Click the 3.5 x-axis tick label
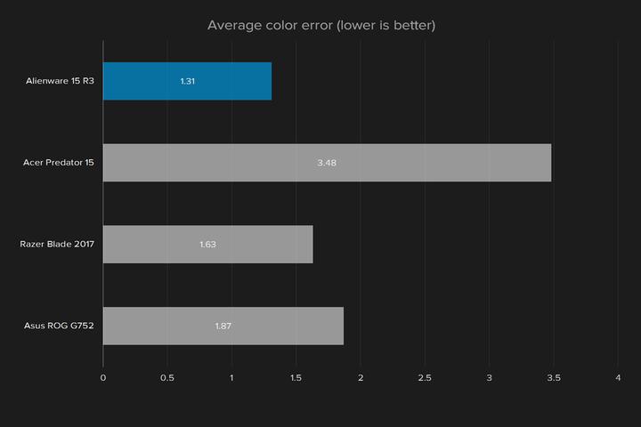This screenshot has width=641, height=427. click(x=554, y=378)
